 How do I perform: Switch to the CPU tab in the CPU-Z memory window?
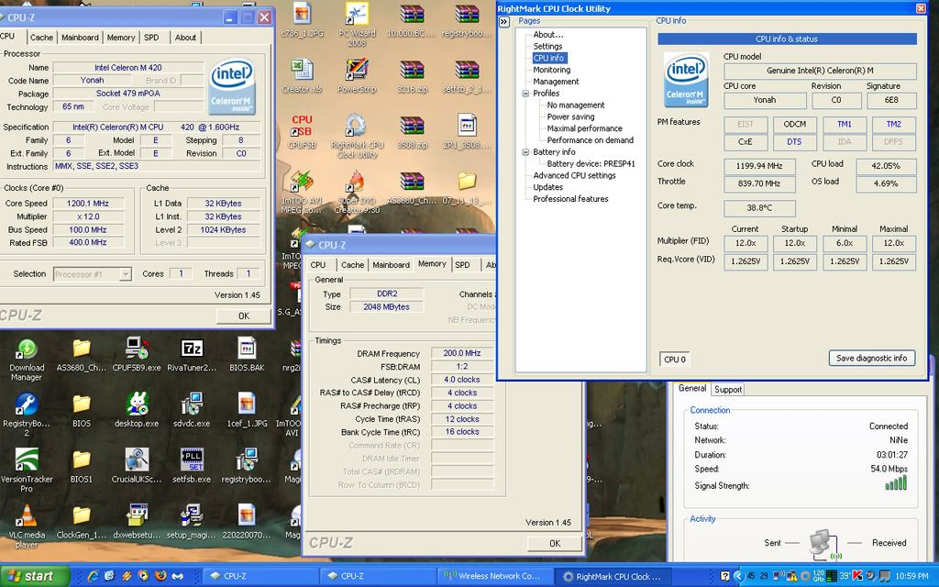(x=318, y=265)
